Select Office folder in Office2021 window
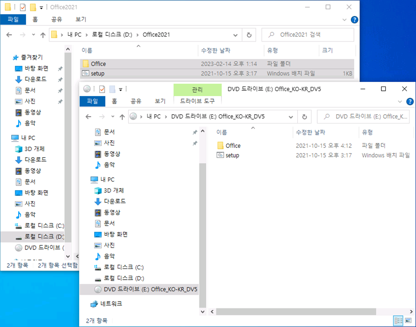Screen dimensions: 416x327 (x=217, y=64)
